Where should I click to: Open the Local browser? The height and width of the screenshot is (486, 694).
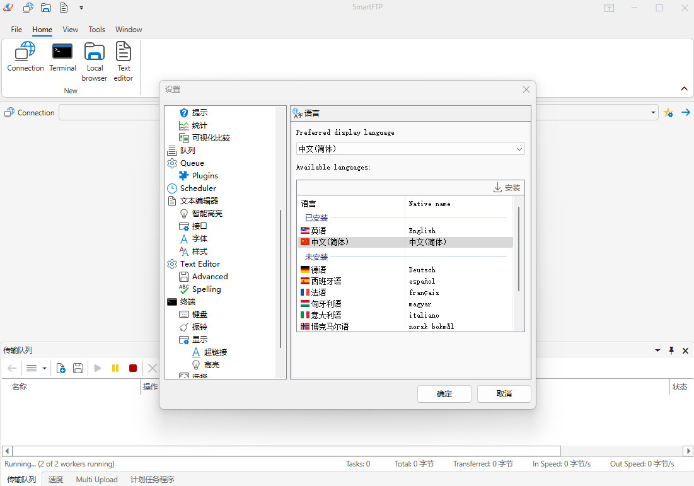(95, 62)
